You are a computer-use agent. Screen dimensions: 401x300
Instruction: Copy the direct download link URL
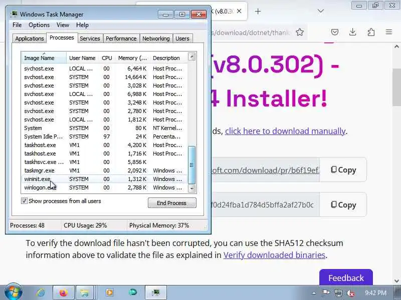coord(343,169)
